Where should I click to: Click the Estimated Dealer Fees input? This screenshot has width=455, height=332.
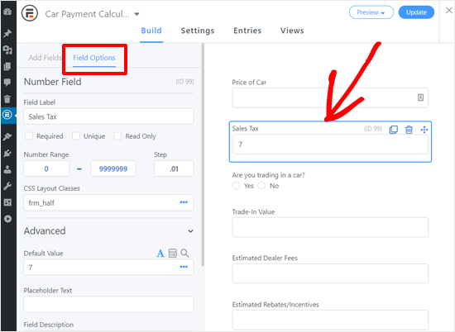point(330,273)
